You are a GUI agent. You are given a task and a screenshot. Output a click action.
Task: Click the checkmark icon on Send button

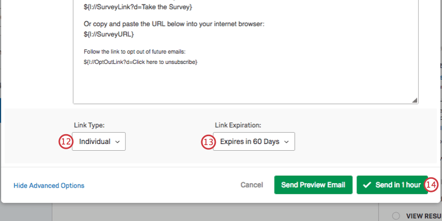(367, 185)
